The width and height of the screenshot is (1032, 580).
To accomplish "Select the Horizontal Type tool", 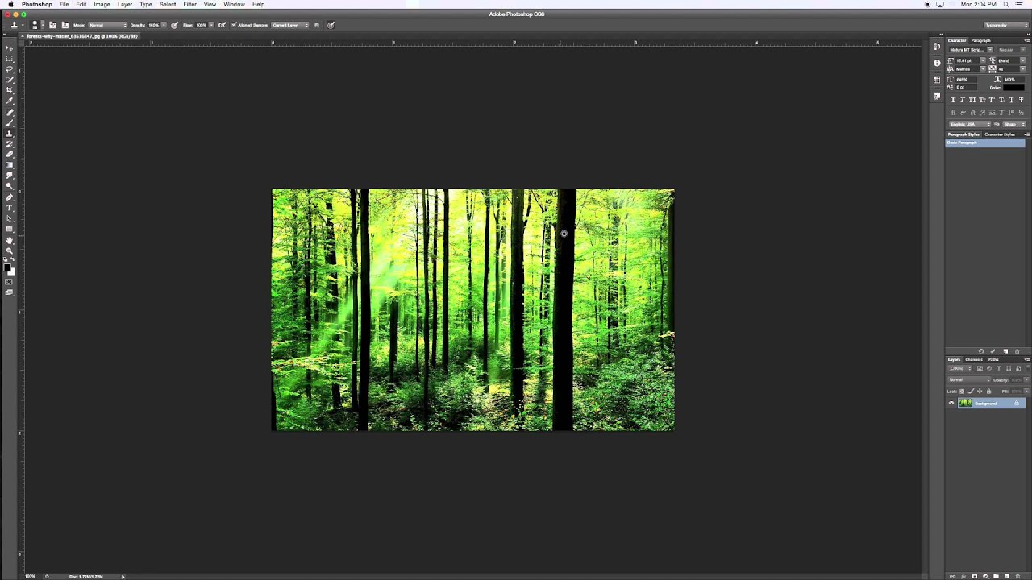I will [x=10, y=209].
